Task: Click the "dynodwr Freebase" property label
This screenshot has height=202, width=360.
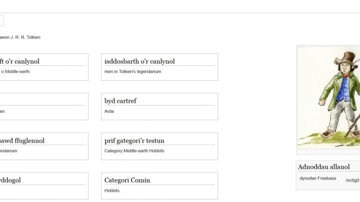Action: pos(317,178)
